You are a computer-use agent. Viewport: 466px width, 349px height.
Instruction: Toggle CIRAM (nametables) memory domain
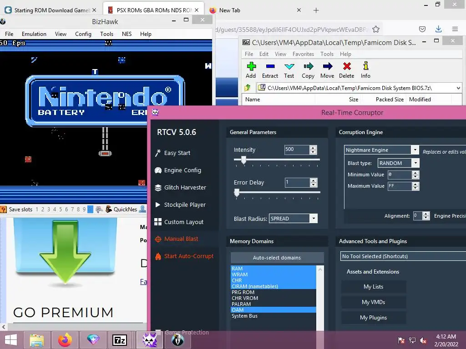pos(274,286)
